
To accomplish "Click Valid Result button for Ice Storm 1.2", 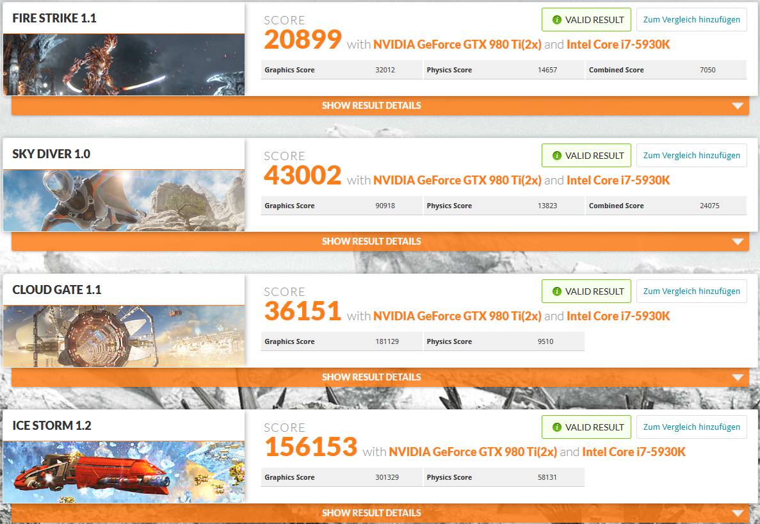I will [586, 427].
